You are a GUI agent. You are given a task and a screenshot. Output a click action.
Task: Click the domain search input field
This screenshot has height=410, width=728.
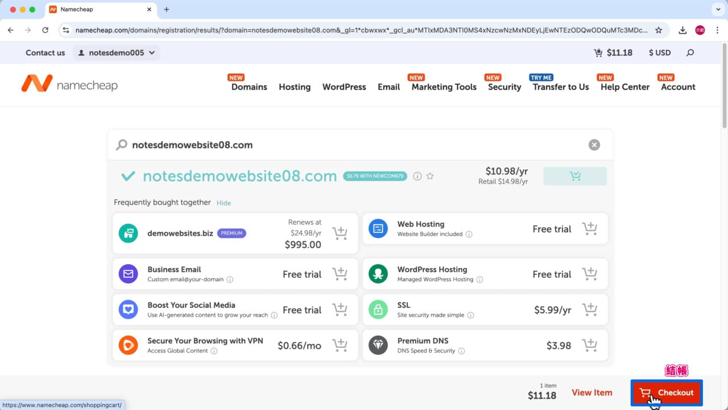[353, 145]
